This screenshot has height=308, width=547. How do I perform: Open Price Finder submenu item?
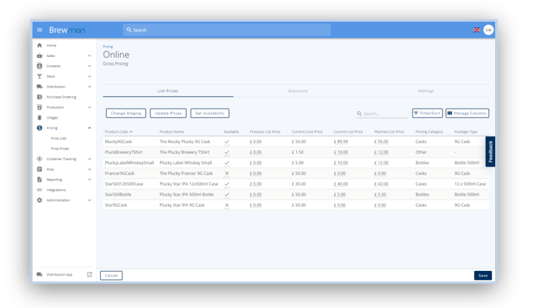tap(60, 148)
